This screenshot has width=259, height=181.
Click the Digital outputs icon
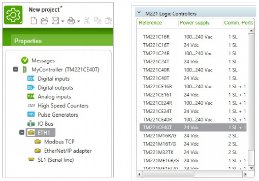(31, 87)
